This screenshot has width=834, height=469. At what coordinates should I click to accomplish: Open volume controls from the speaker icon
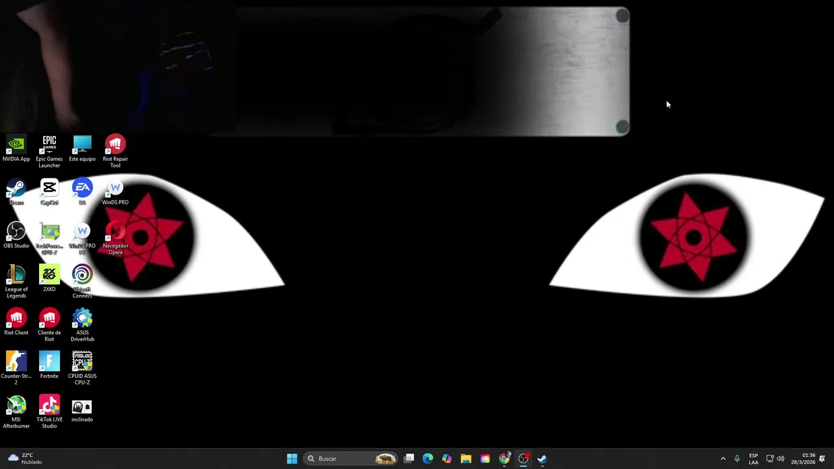(x=781, y=459)
